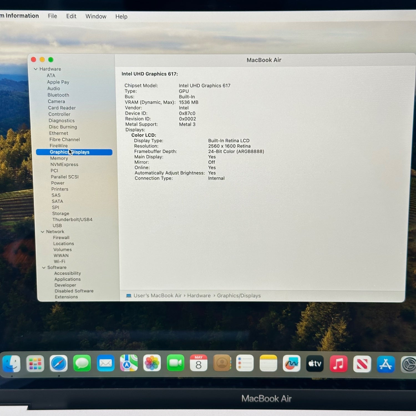Select FireWire in the sidebar
The width and height of the screenshot is (416, 416).
[59, 146]
